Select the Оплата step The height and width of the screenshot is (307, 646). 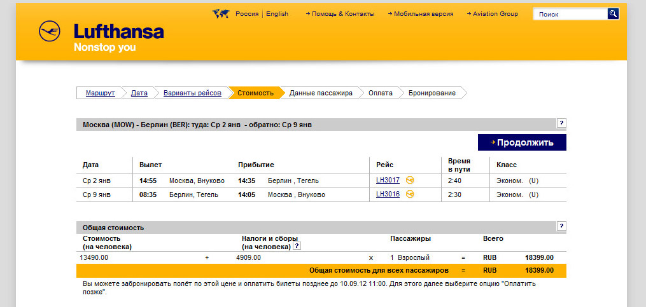[380, 93]
